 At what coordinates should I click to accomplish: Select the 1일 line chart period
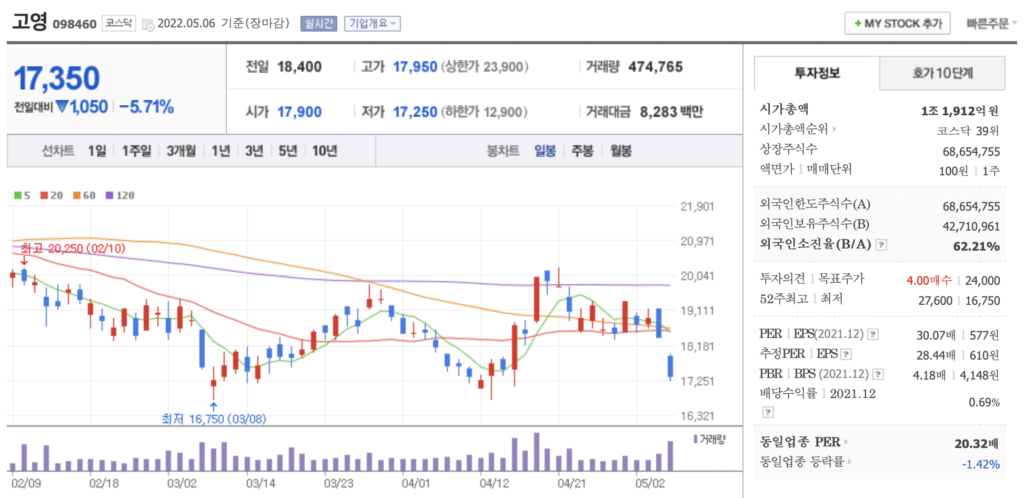click(97, 151)
